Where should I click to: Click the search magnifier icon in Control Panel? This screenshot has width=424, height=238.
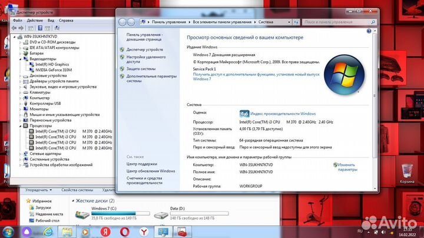point(373,22)
